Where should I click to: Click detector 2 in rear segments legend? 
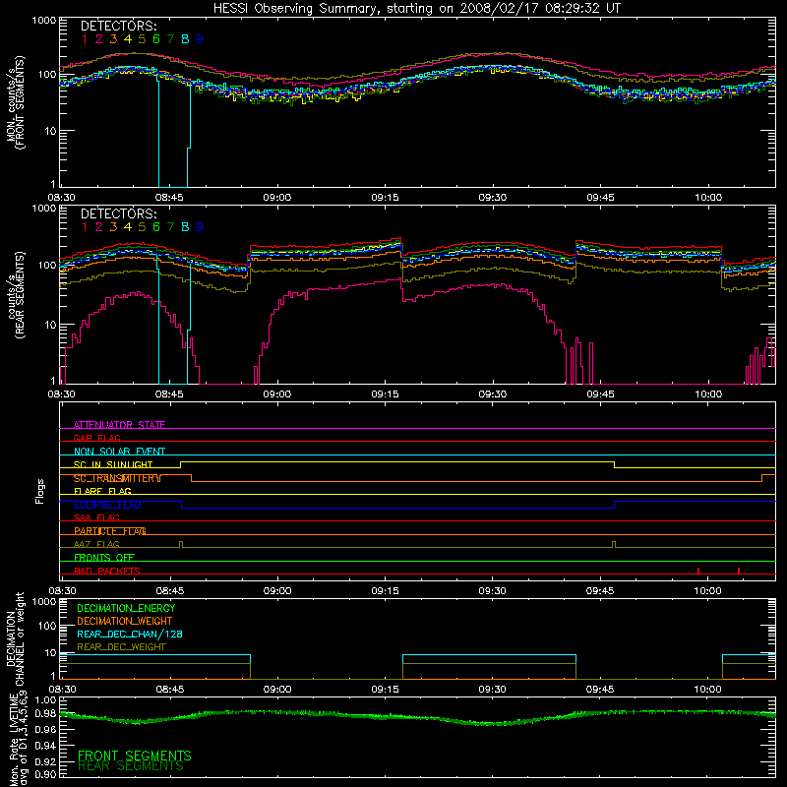tap(99, 227)
